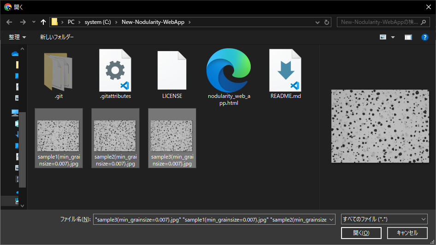
Task: Click the ファイル名(N): label
Action: 75,219
